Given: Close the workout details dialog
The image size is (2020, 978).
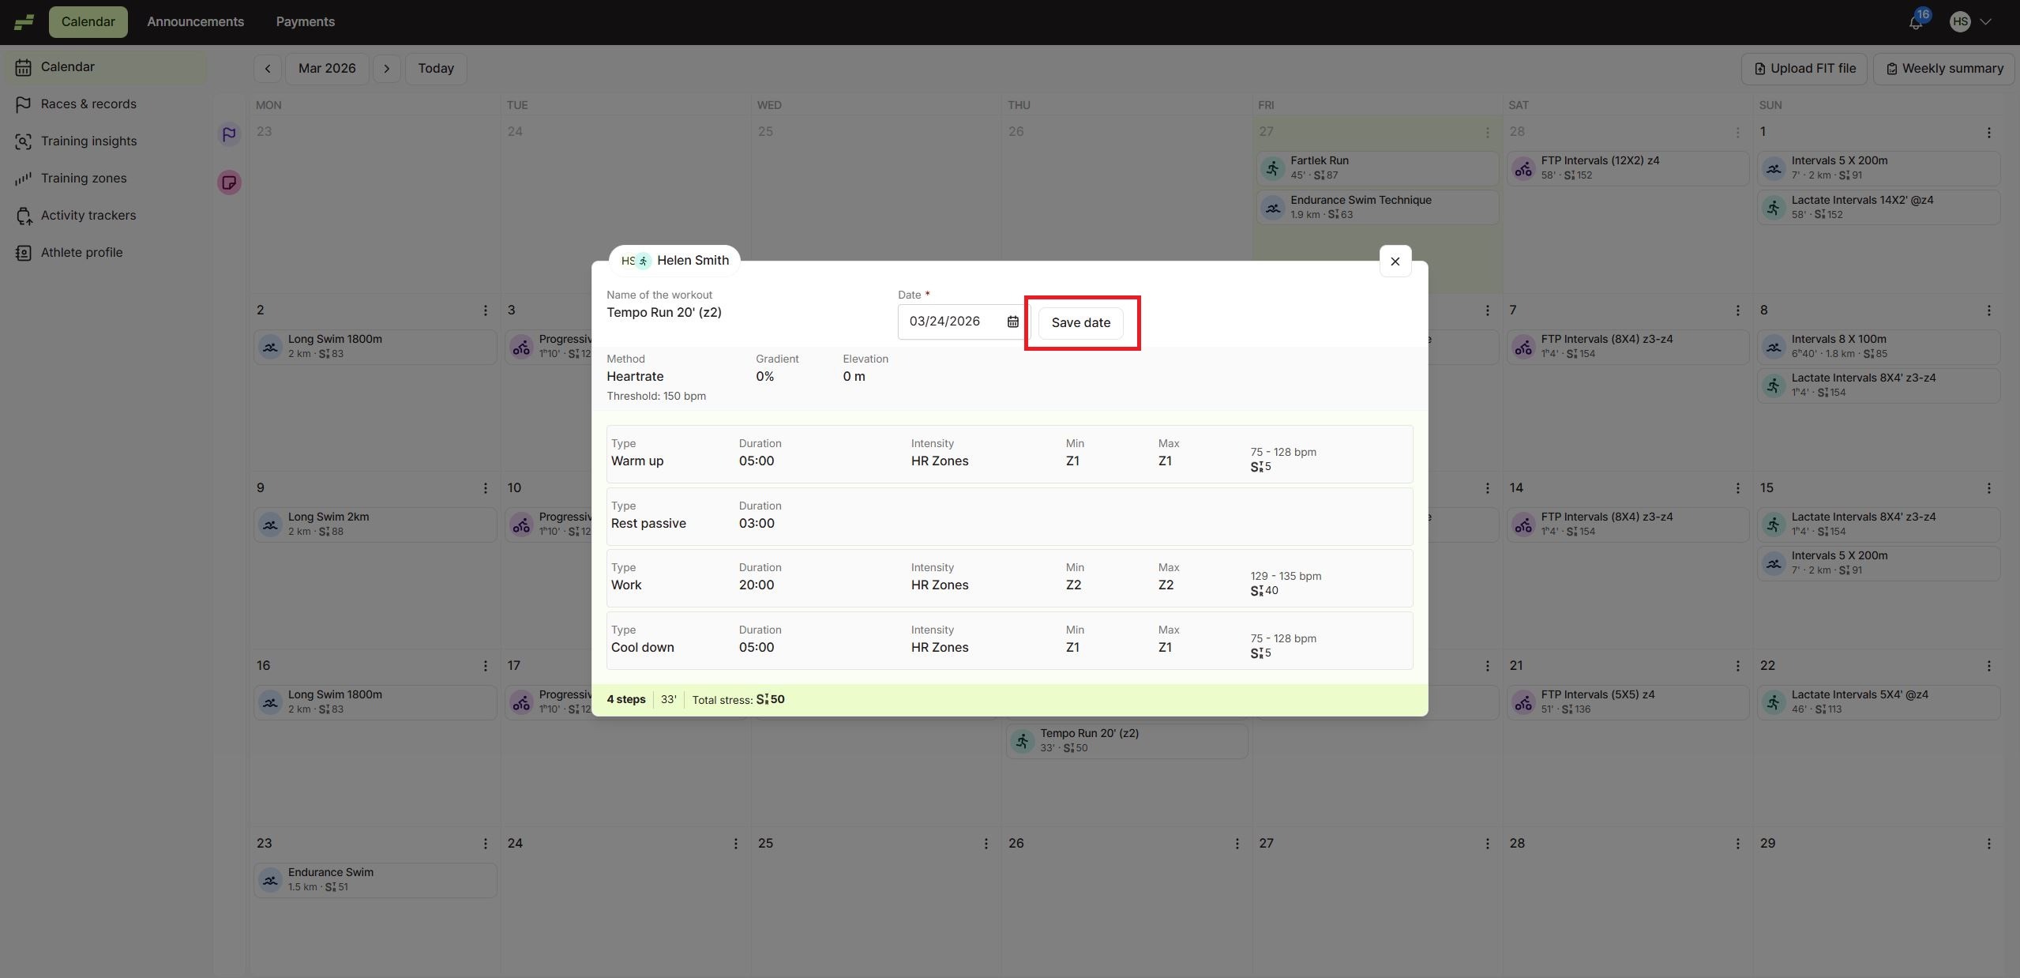Looking at the screenshot, I should point(1395,261).
